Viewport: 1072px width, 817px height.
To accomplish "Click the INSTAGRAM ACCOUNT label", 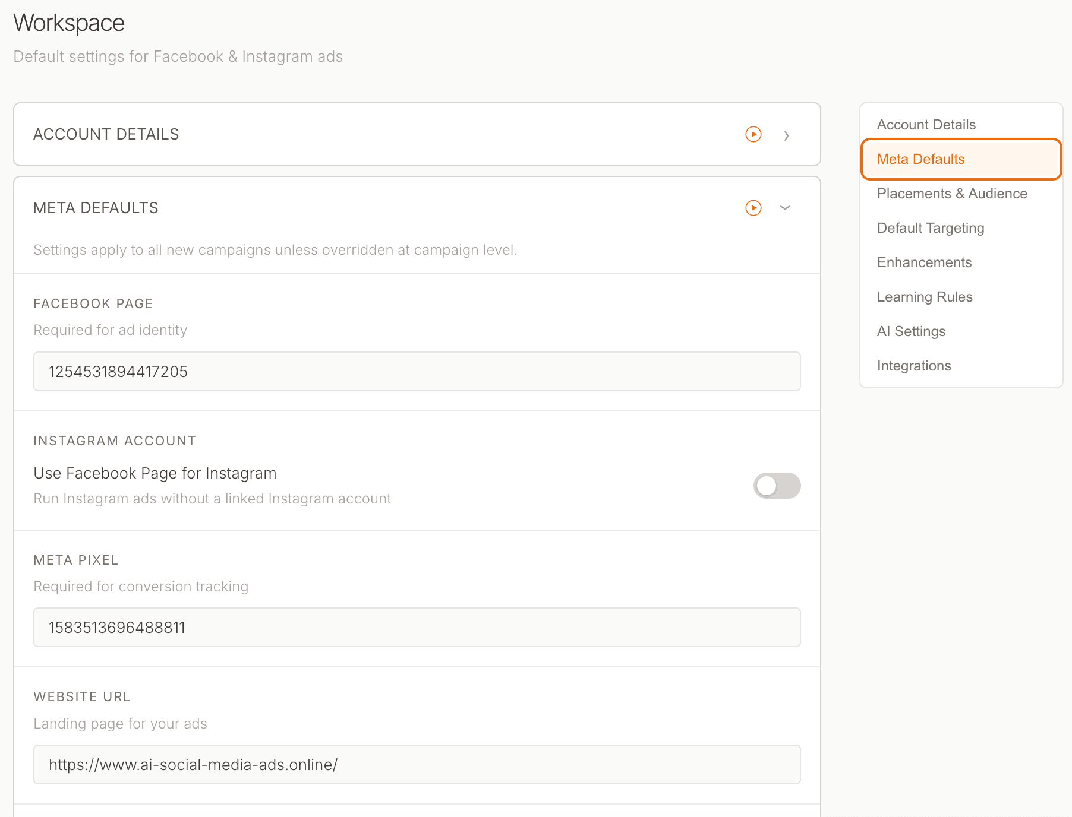I will [115, 441].
